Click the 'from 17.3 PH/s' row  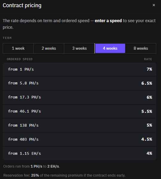tap(79, 97)
